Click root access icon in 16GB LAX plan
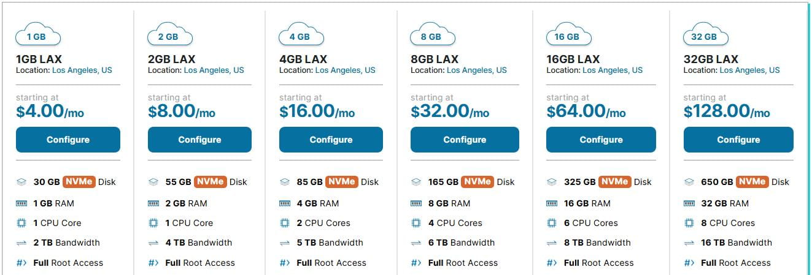The image size is (812, 275). pos(552,263)
